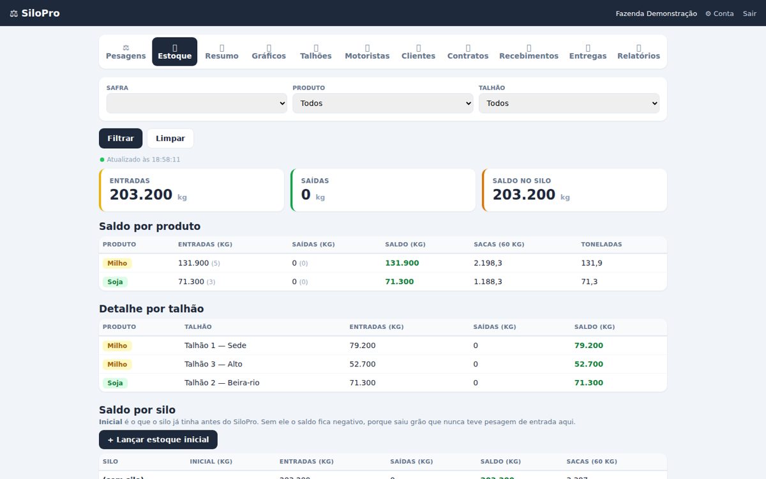This screenshot has height=479, width=766.
Task: Switch to the Motoristas tab
Action: [x=367, y=52]
